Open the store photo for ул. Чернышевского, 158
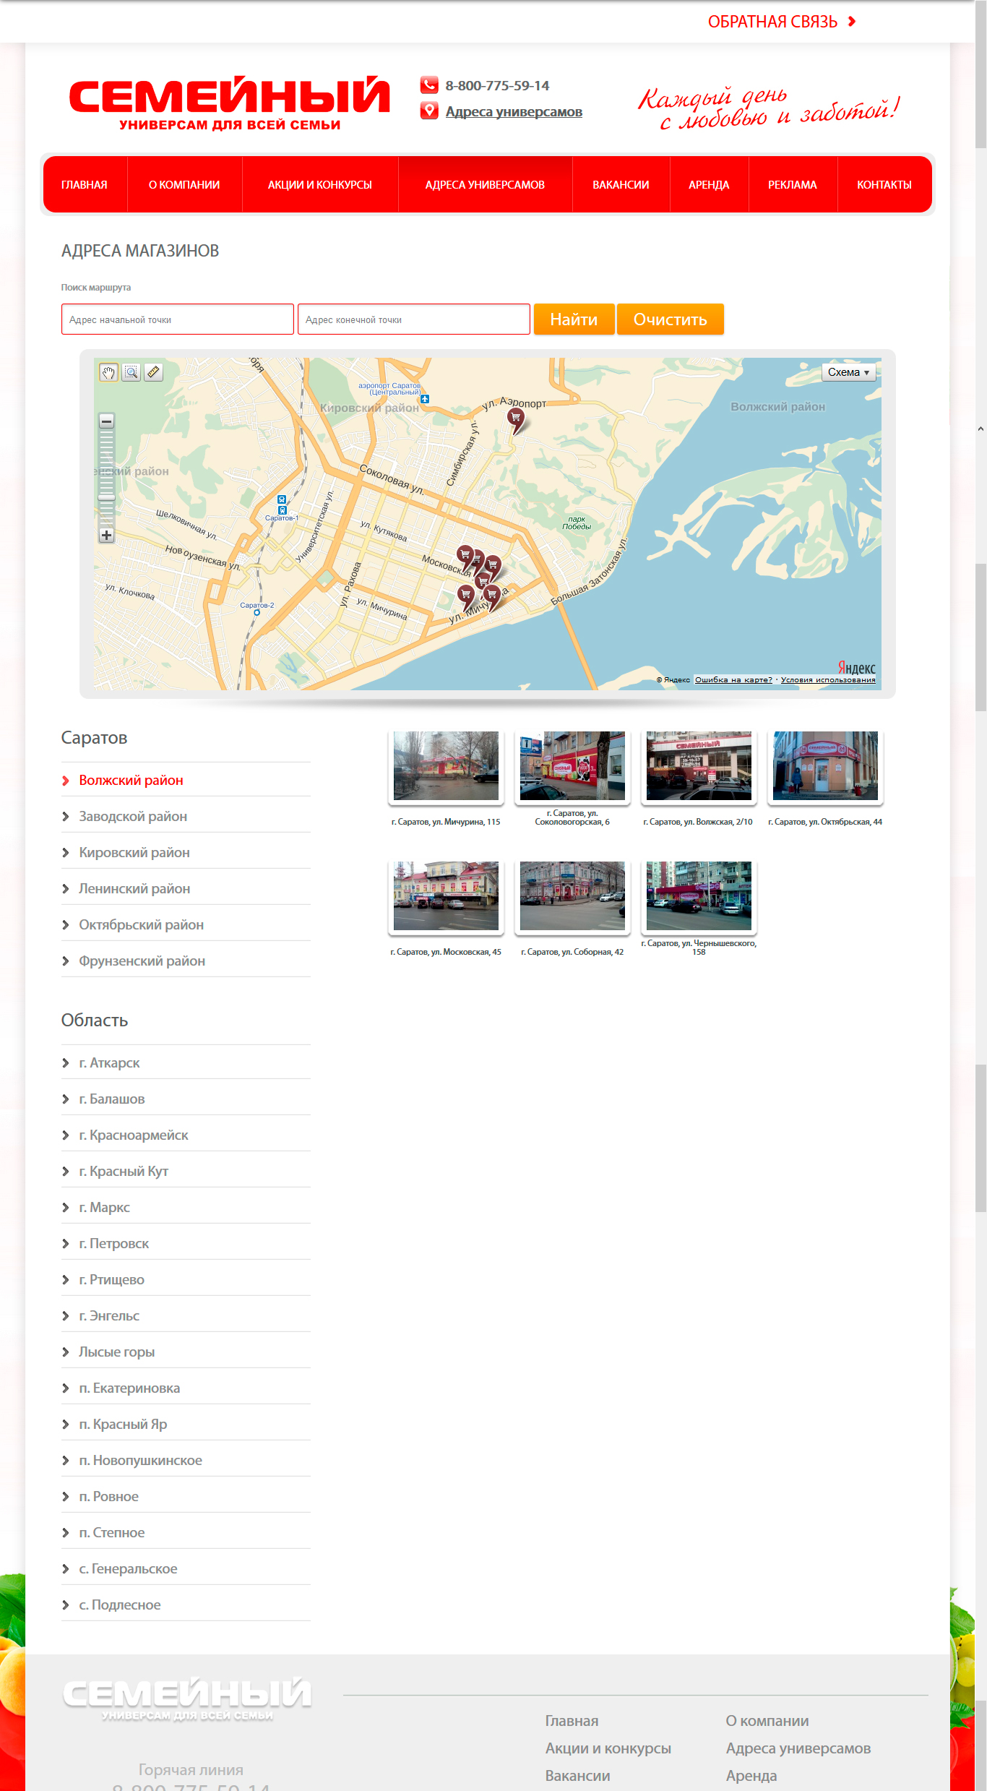The height and width of the screenshot is (1791, 987). [699, 896]
